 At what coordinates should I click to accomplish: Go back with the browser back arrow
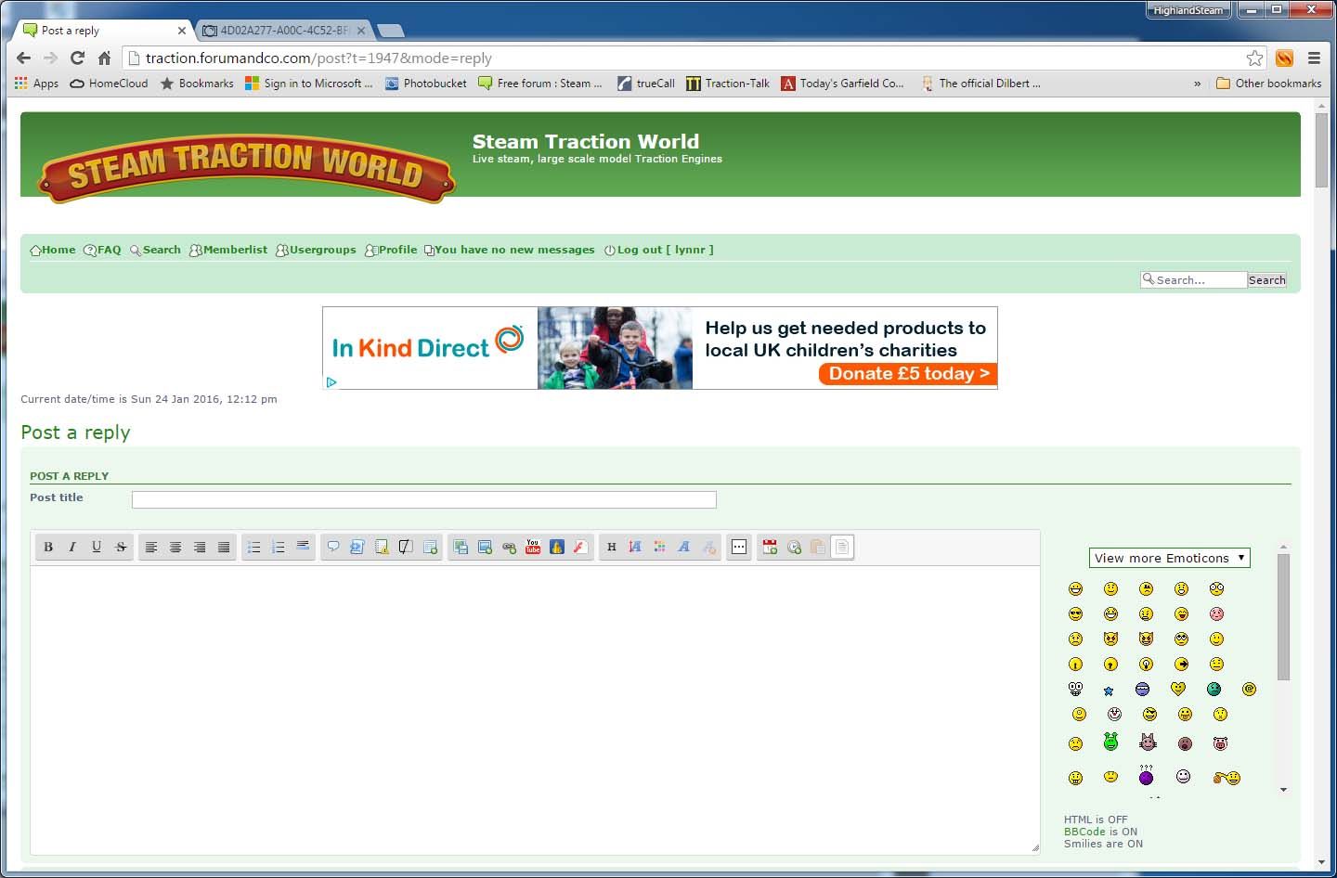24,58
